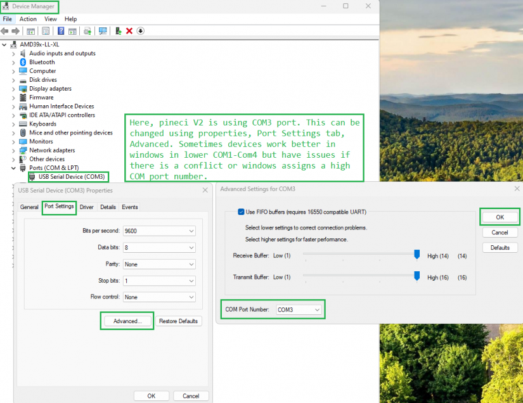The height and width of the screenshot is (403, 523).
Task: Open the Action menu
Action: 28,19
